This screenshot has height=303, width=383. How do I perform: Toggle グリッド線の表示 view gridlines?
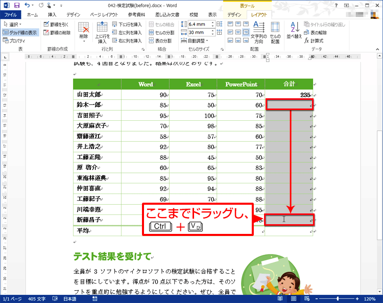[x=20, y=32]
